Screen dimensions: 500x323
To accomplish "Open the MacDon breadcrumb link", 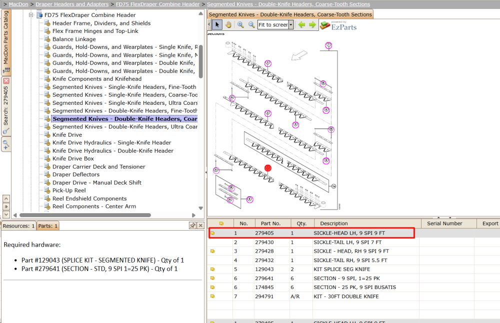I will [18, 4].
